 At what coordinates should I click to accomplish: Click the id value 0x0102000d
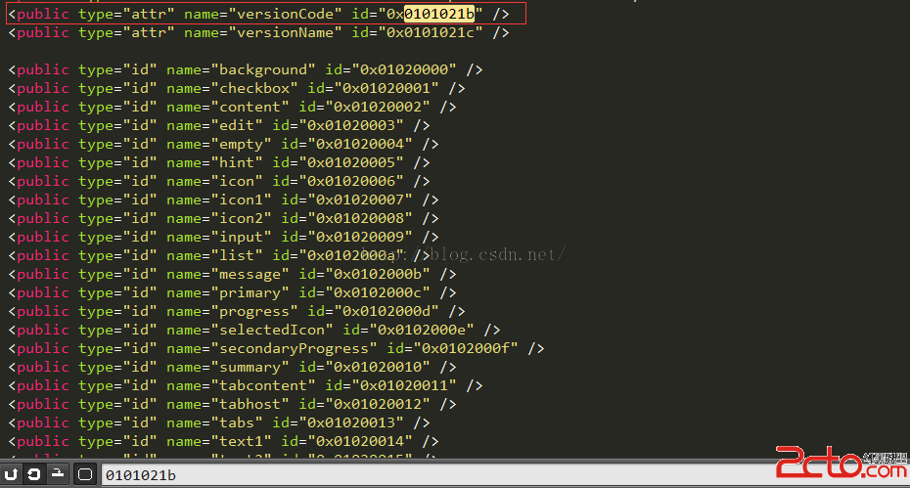click(387, 311)
